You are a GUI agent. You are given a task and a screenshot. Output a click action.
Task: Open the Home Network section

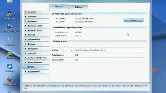coord(37,62)
